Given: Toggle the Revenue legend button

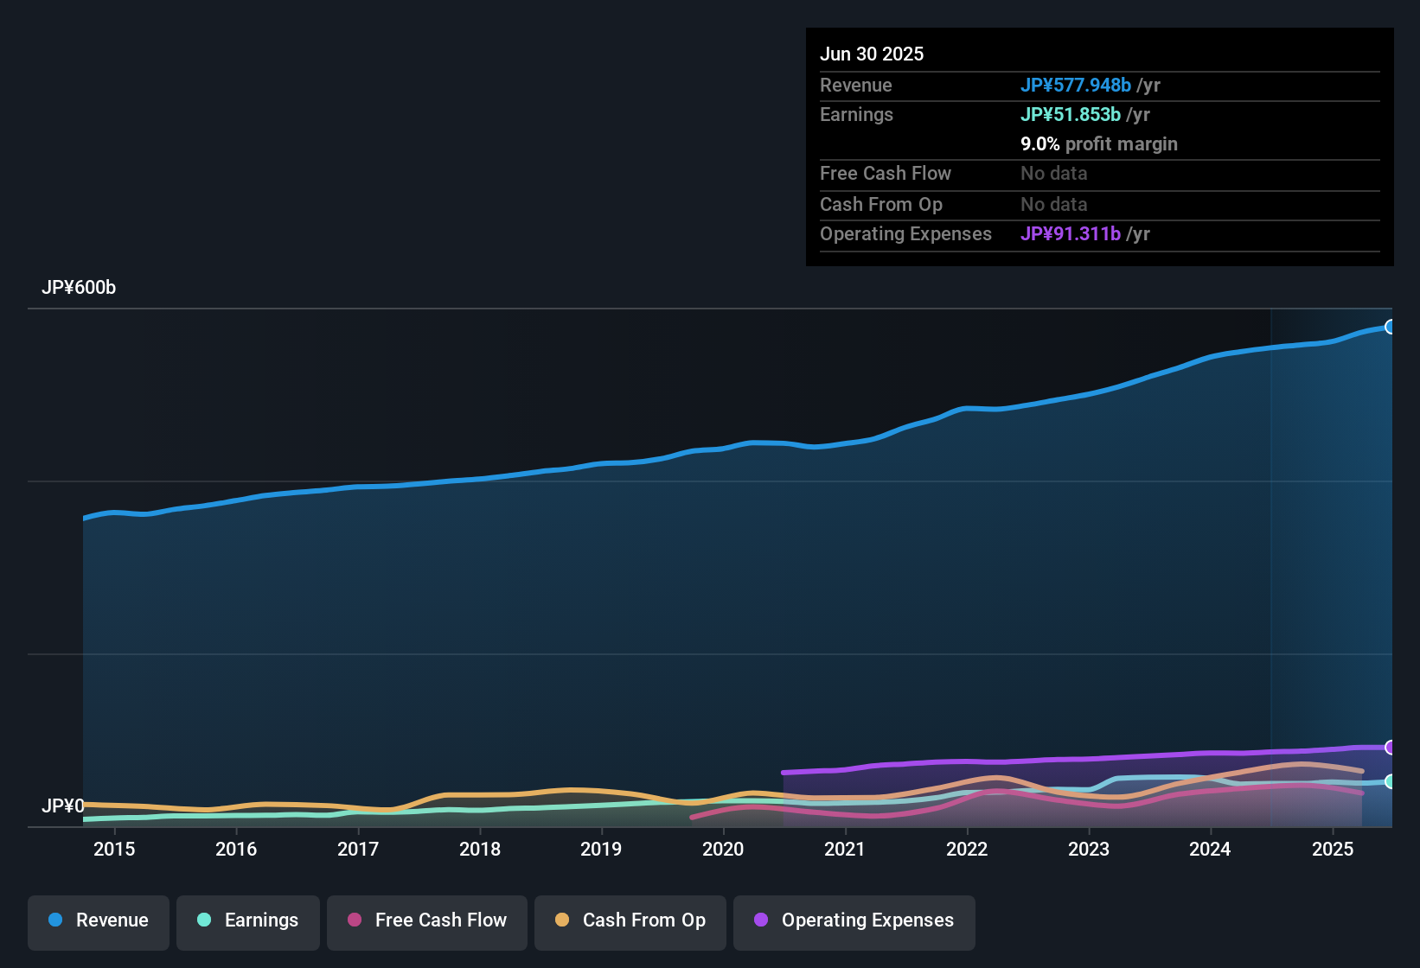Looking at the screenshot, I should tap(99, 922).
